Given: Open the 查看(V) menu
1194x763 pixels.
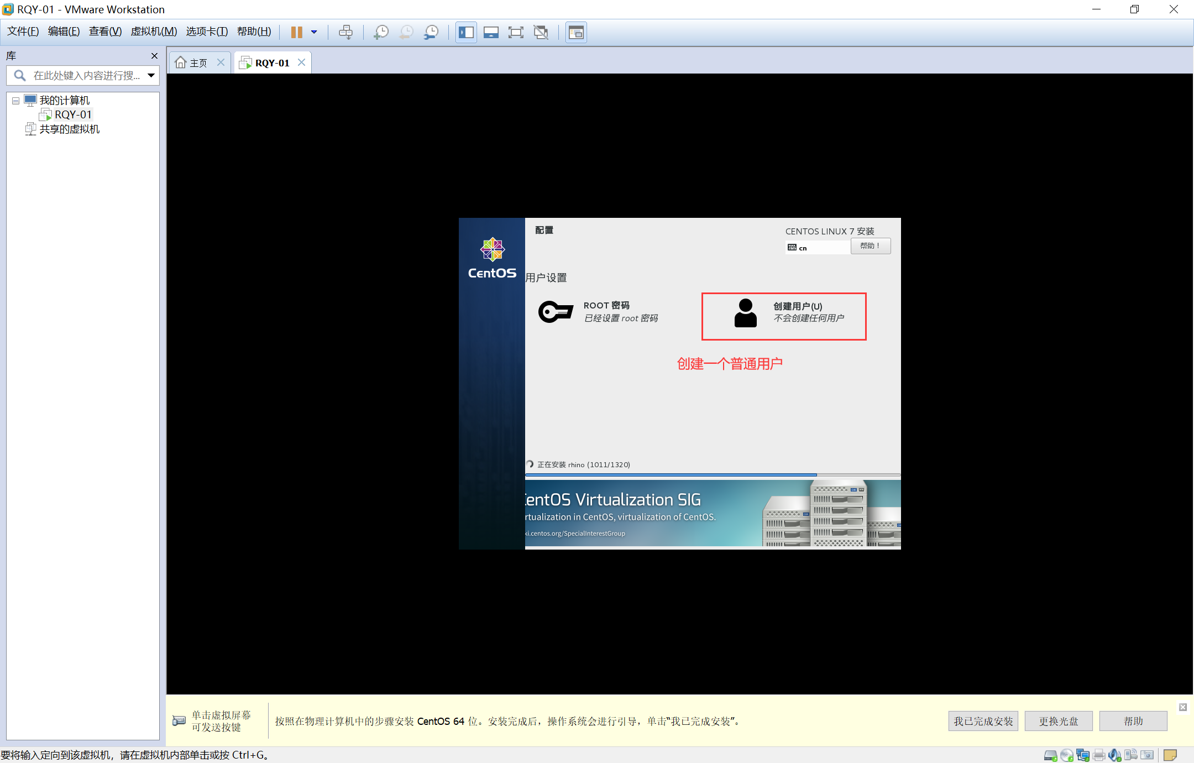Looking at the screenshot, I should click(x=105, y=32).
